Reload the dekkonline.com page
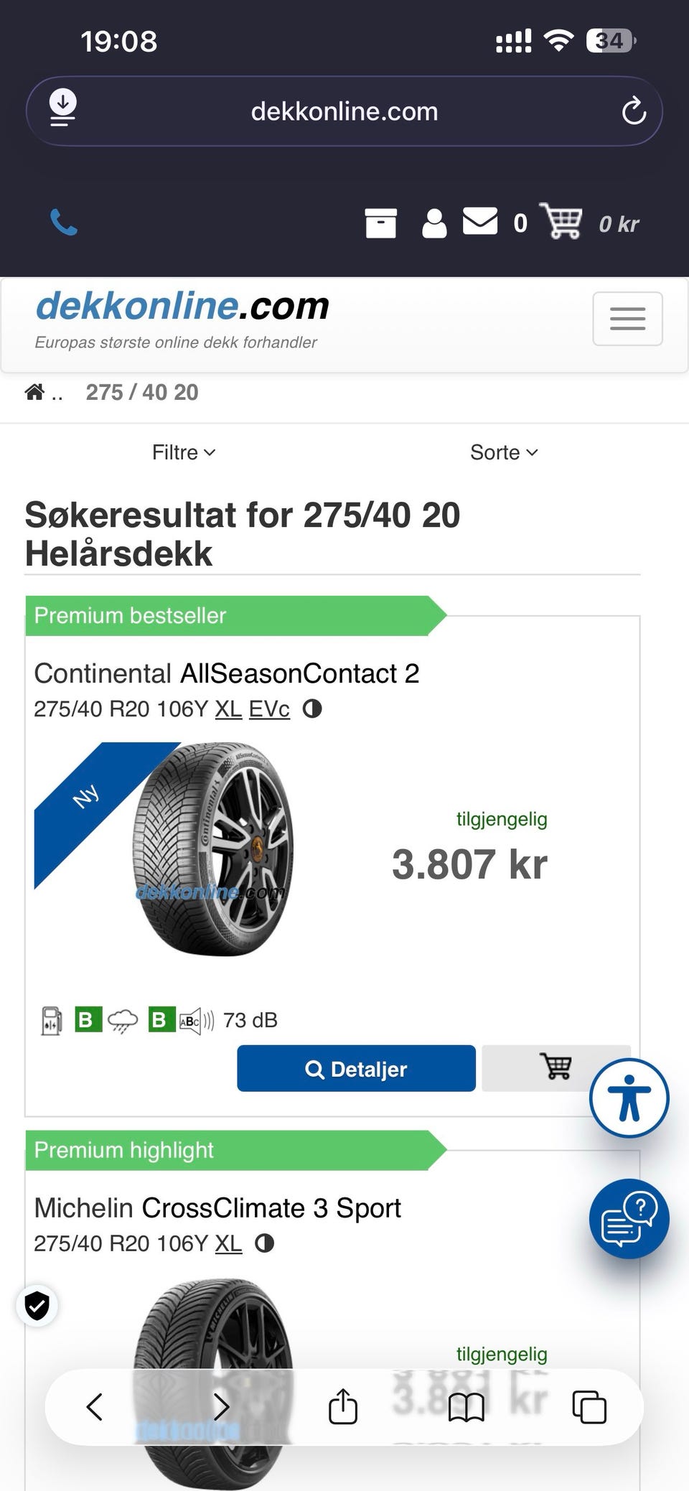 [x=634, y=111]
